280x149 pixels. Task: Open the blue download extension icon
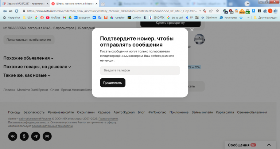tap(254, 11)
